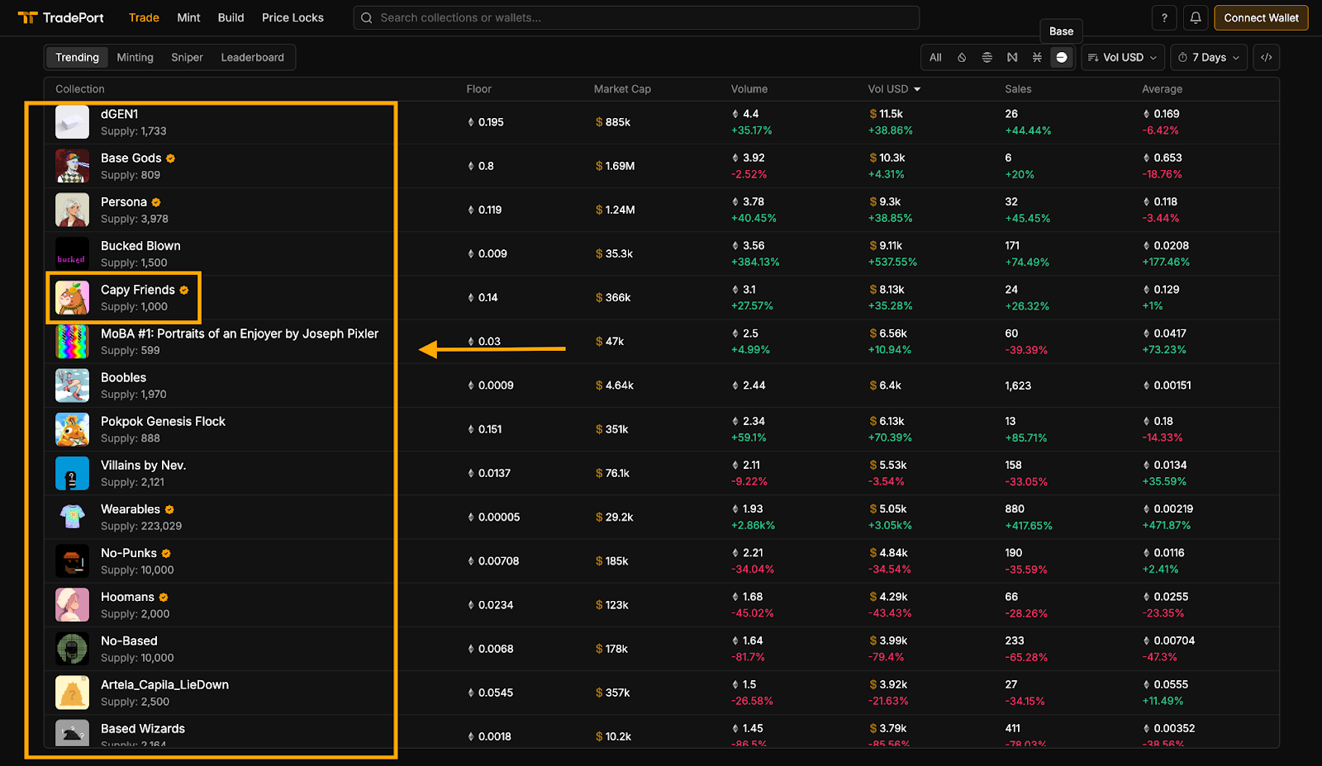
Task: Sort by Vol USD column header
Action: [x=894, y=89]
